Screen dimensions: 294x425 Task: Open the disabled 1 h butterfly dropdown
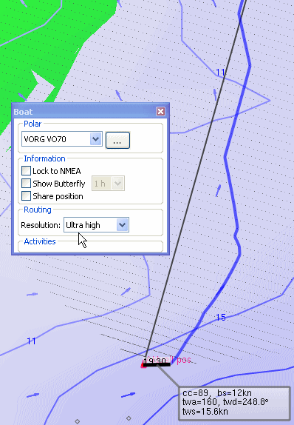108,184
